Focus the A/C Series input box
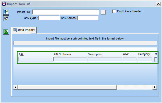This screenshot has height=103, width=162. (x=88, y=18)
